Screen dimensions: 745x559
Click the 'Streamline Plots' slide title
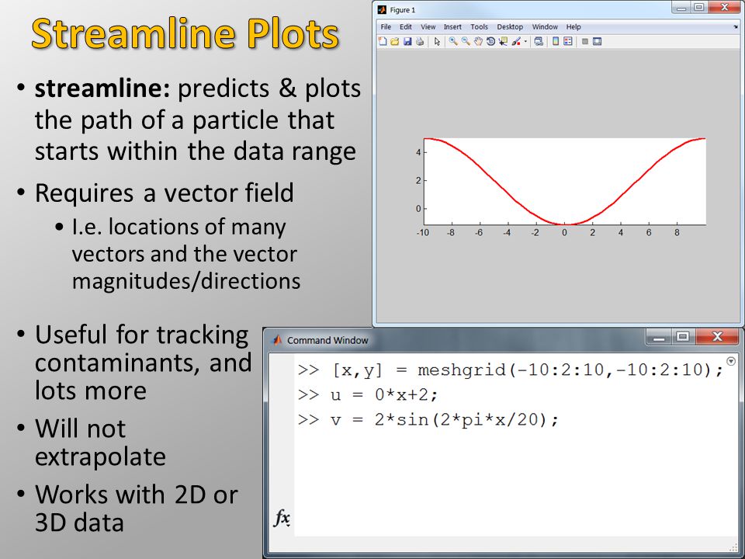[x=185, y=33]
